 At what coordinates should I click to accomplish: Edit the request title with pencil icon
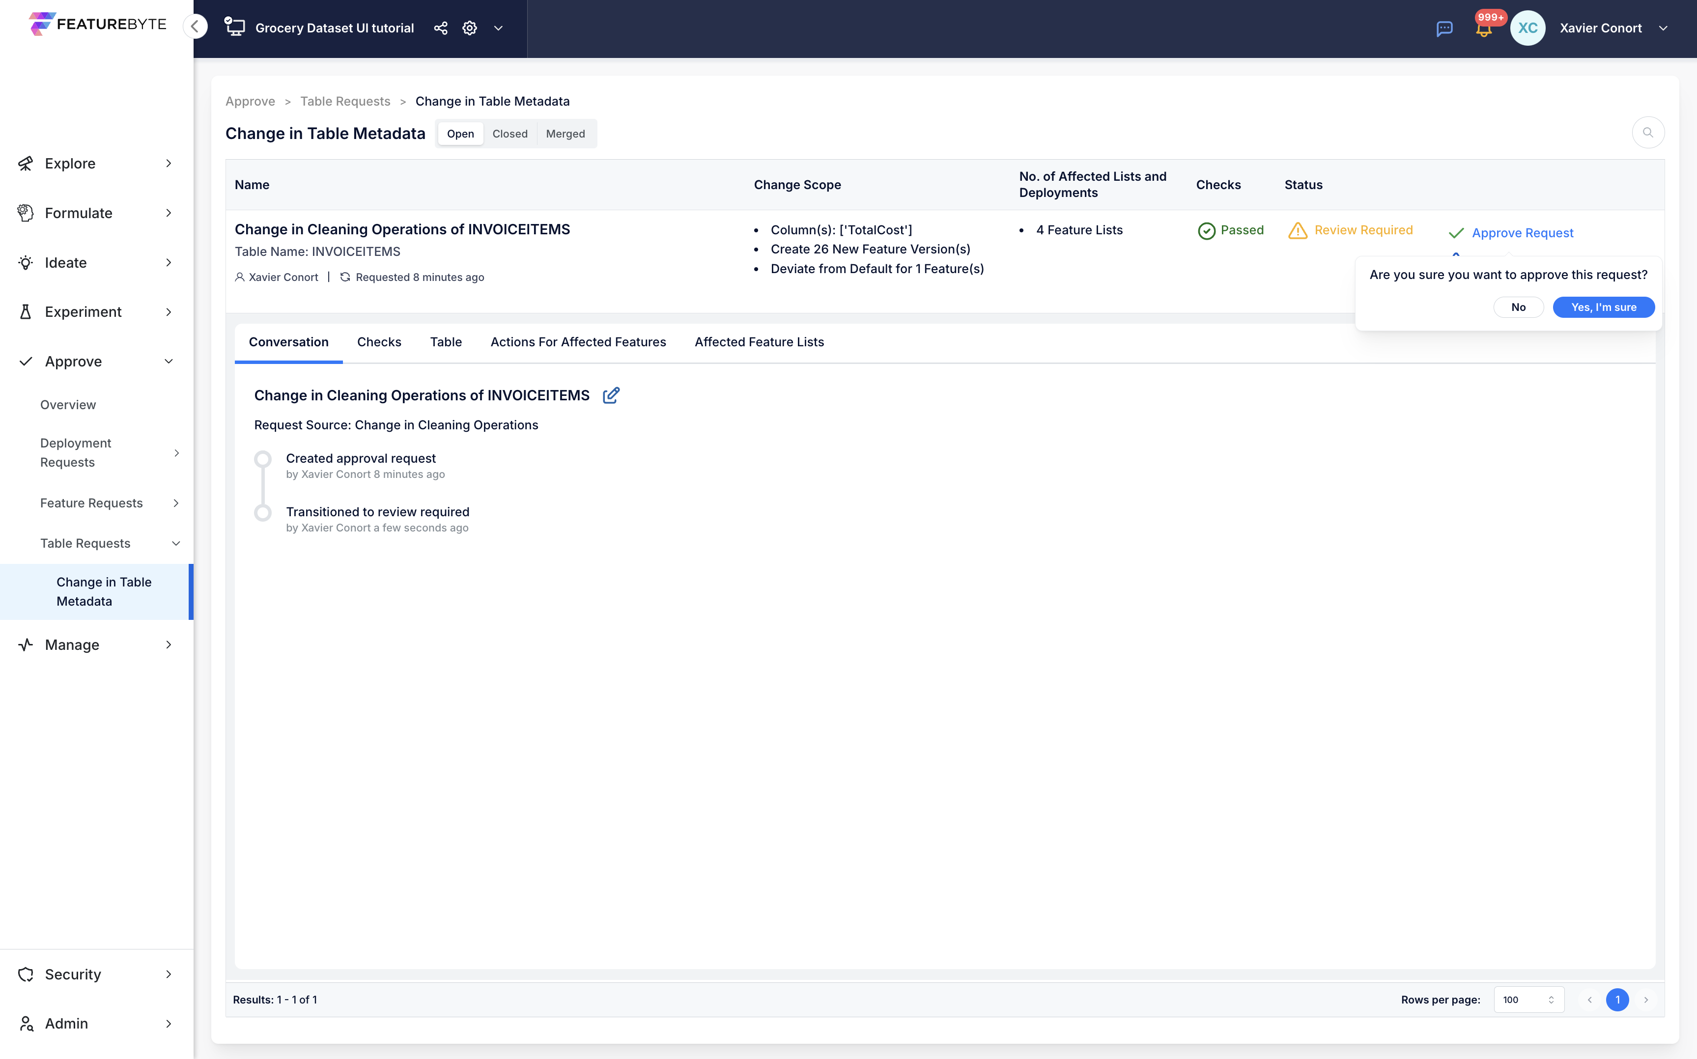[x=611, y=395]
